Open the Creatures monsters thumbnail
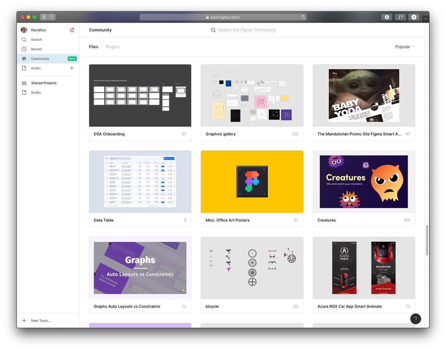Image resolution: width=446 pixels, height=350 pixels. pos(364,182)
